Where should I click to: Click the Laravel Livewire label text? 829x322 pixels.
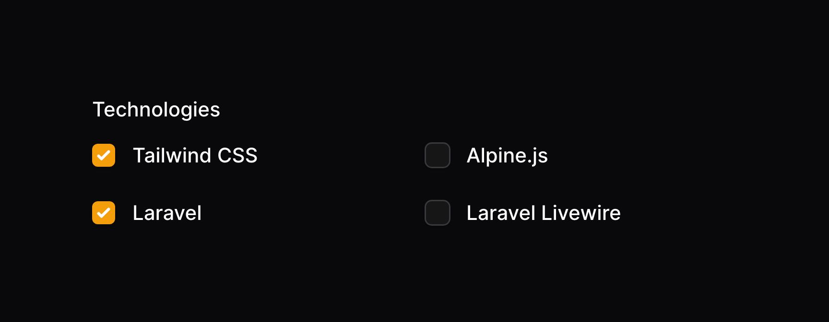544,213
